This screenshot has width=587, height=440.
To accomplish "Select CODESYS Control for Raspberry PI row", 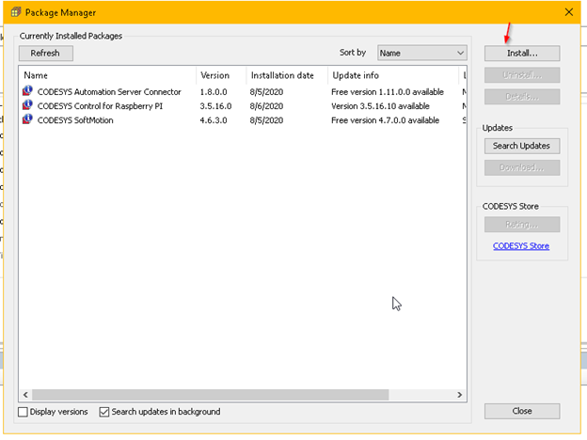I will click(x=243, y=106).
